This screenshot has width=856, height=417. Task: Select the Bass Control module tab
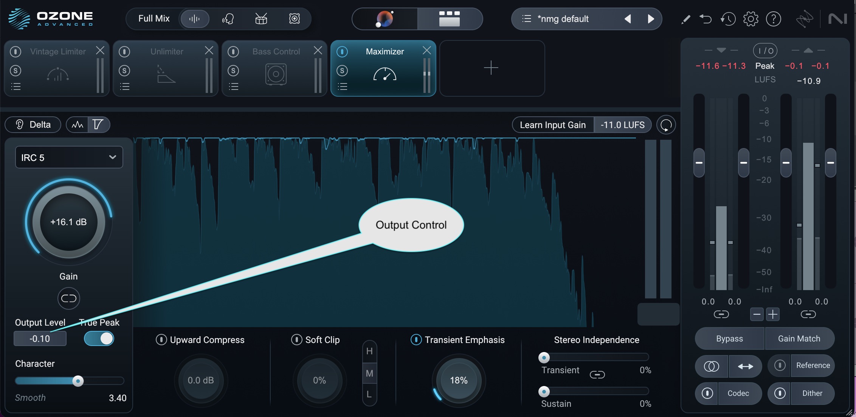tap(274, 68)
